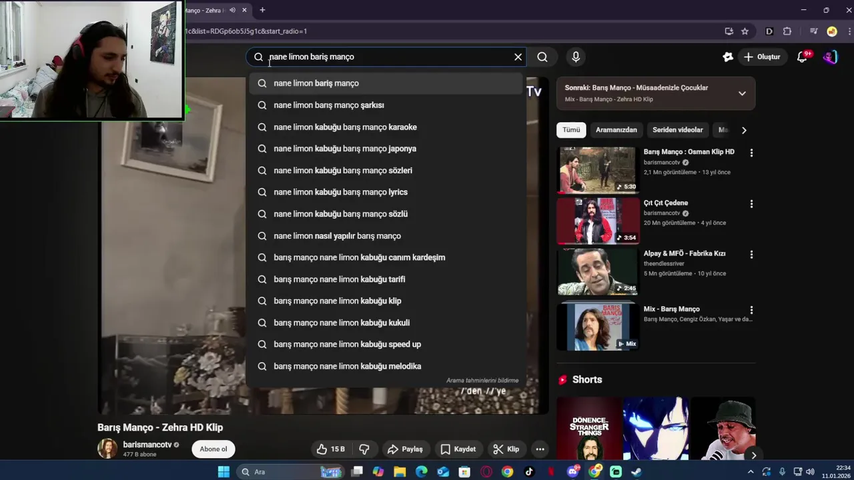Save the video with Kaydet button
This screenshot has width=854, height=480.
click(x=458, y=449)
